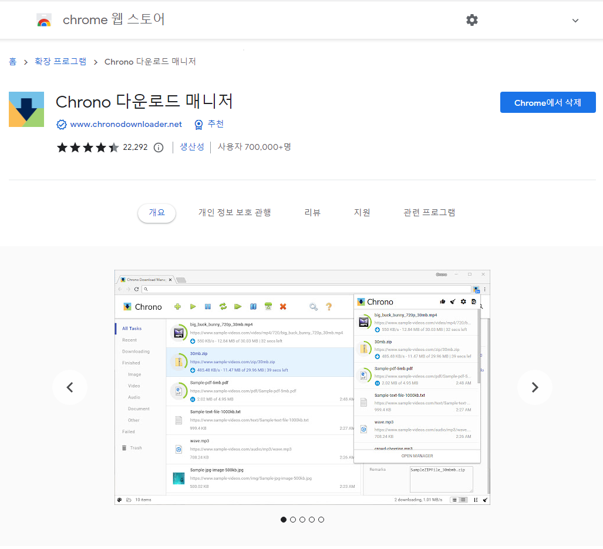Select the second carousel dot
Screen dimensions: 603x549
point(293,520)
